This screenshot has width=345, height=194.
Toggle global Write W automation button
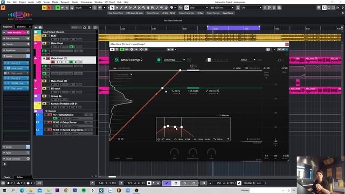tap(63, 8)
